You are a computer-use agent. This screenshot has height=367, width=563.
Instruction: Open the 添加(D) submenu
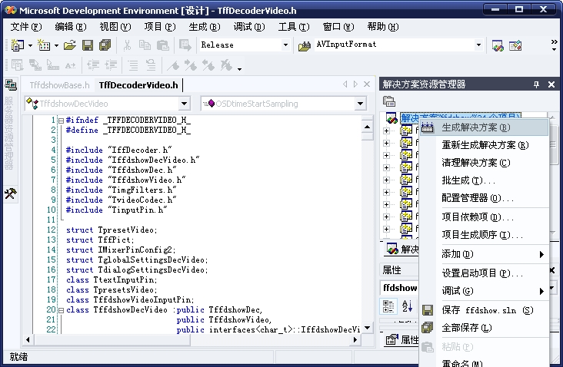coord(484,254)
